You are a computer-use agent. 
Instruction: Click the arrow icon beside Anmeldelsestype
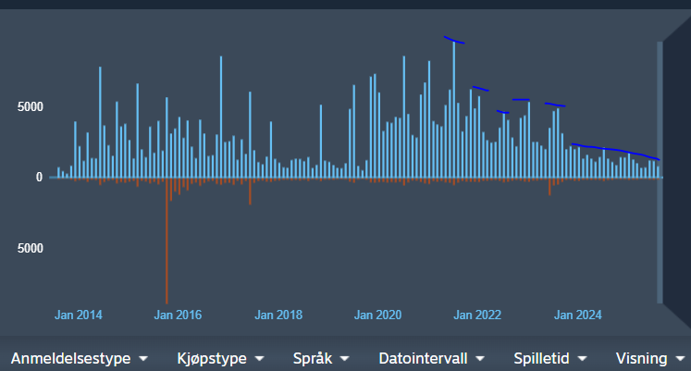click(143, 358)
